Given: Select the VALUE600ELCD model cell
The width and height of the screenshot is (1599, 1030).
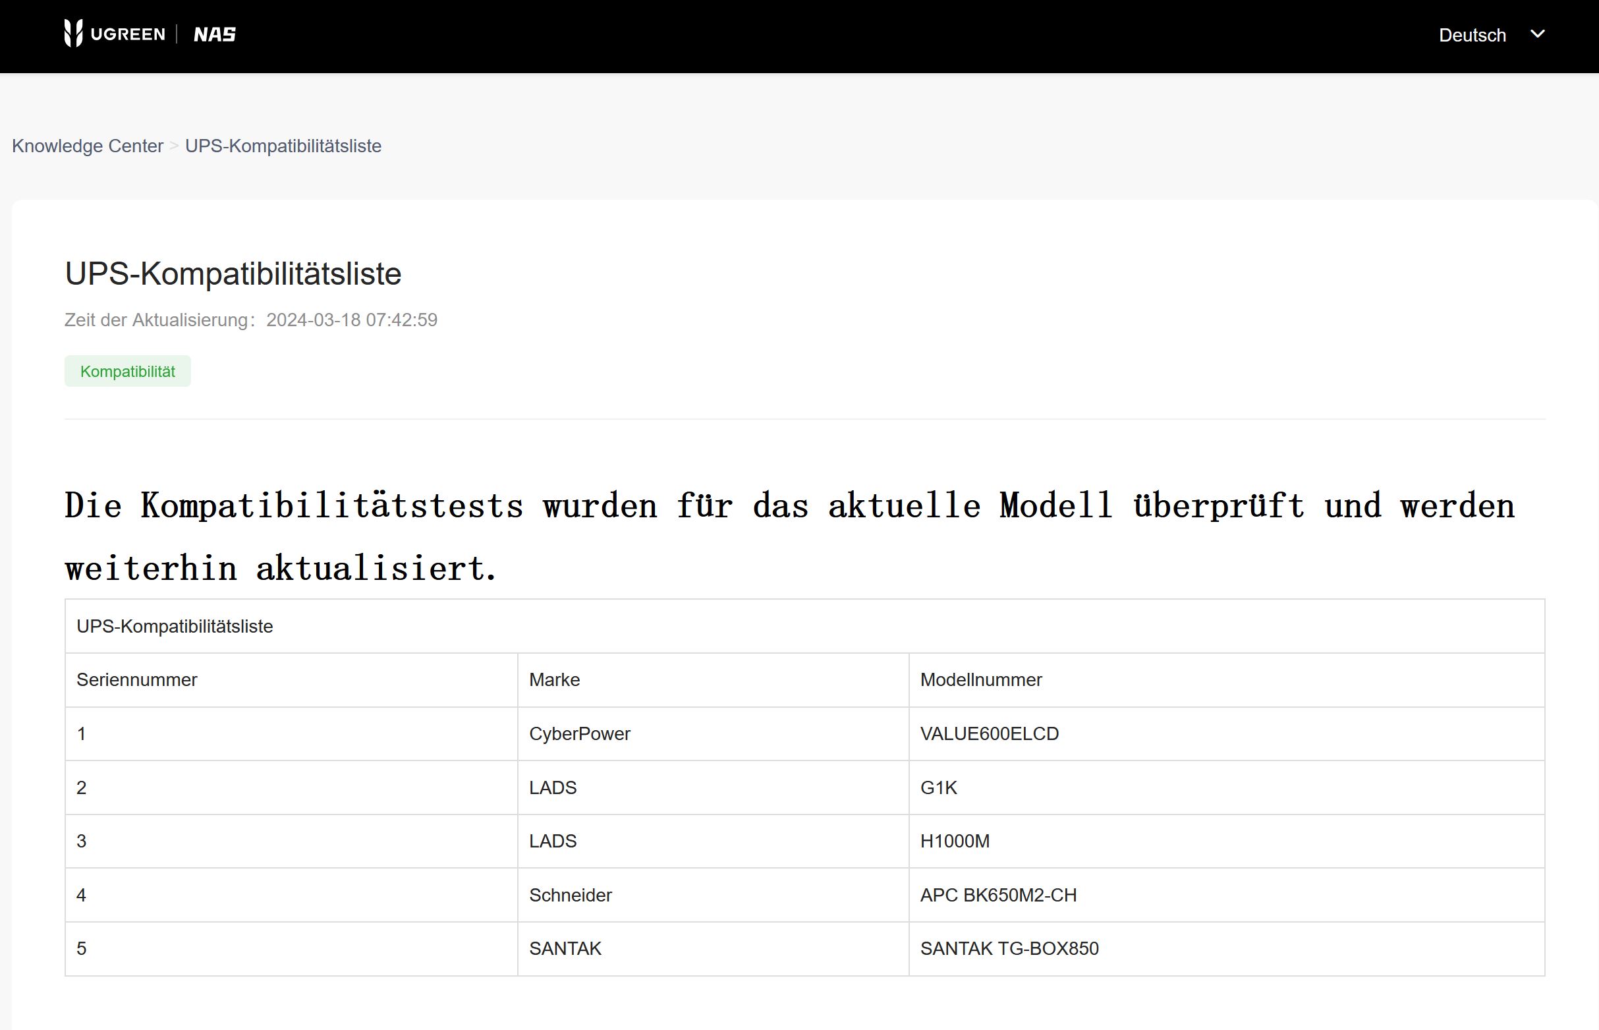Looking at the screenshot, I should pos(990,733).
